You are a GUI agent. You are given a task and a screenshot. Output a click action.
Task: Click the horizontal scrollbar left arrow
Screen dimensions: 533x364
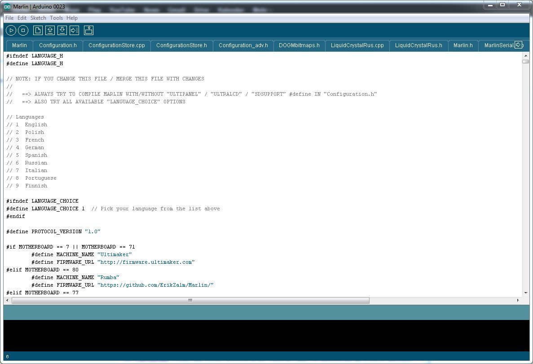pos(8,300)
